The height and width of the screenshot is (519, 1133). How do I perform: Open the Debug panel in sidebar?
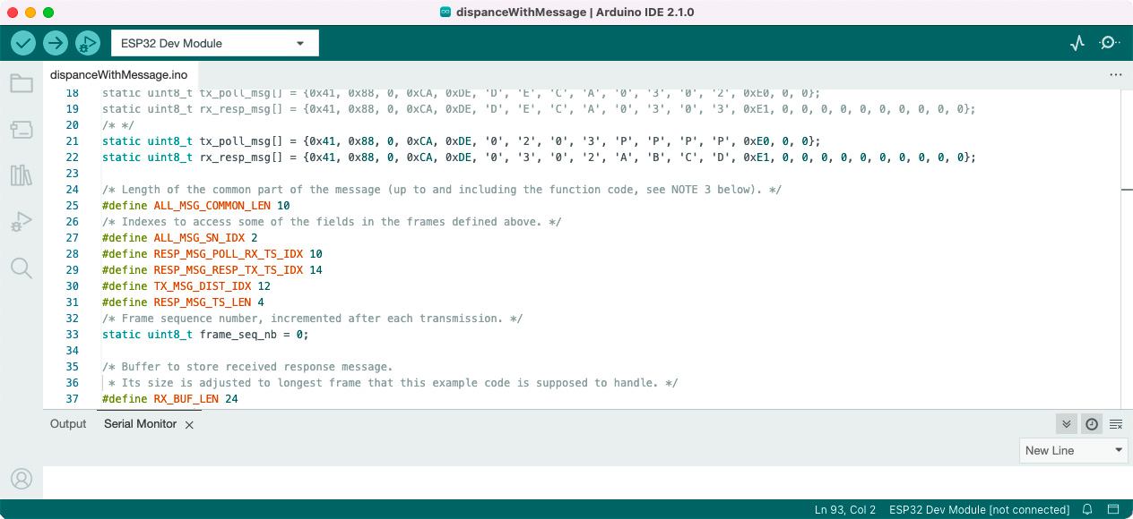pos(22,222)
